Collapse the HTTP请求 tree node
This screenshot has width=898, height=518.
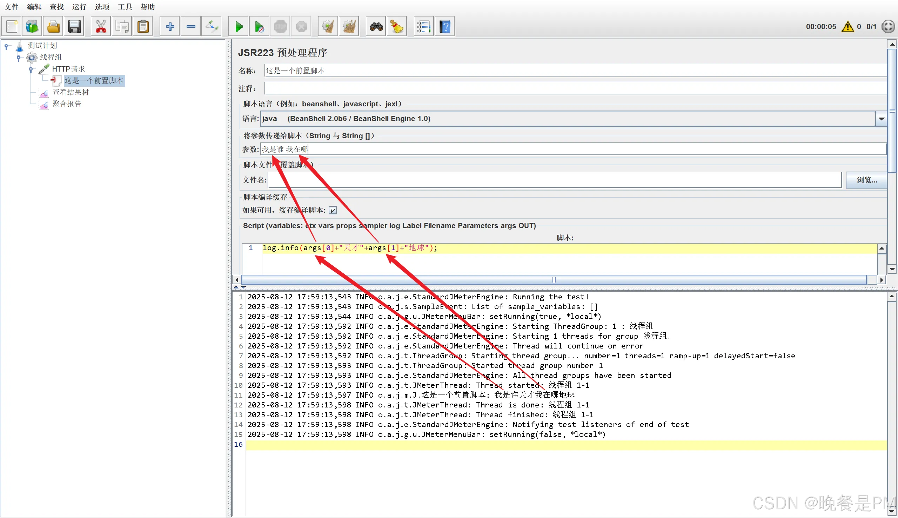coord(31,69)
